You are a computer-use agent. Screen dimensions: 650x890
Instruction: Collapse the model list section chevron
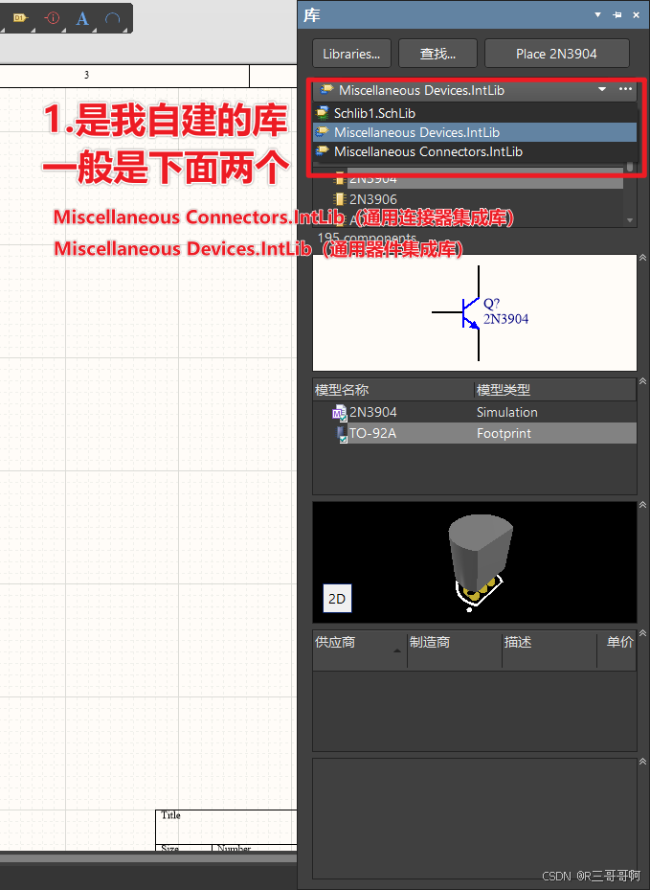point(642,381)
